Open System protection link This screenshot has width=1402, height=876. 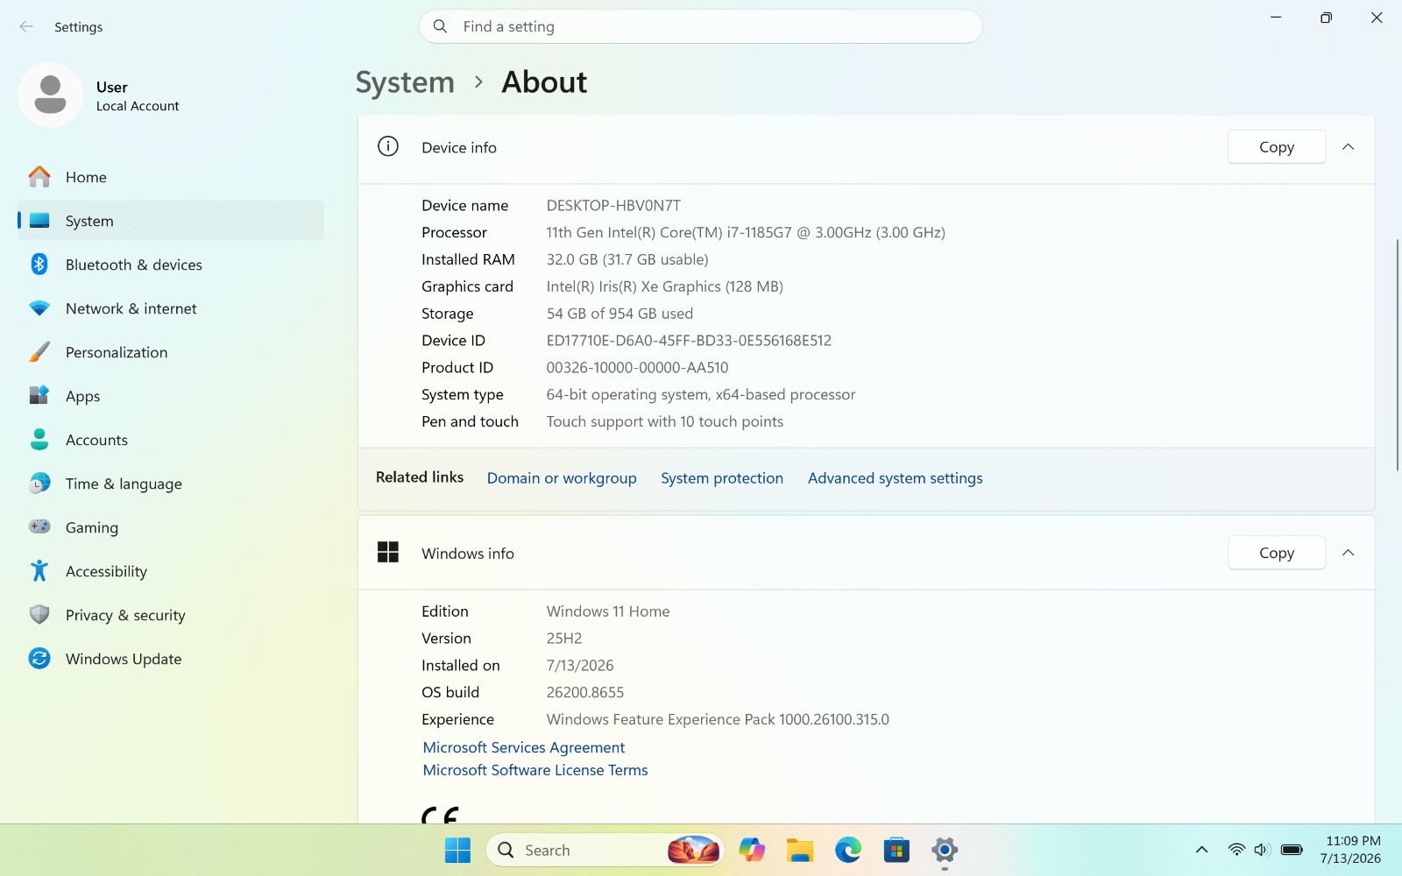[x=722, y=478]
